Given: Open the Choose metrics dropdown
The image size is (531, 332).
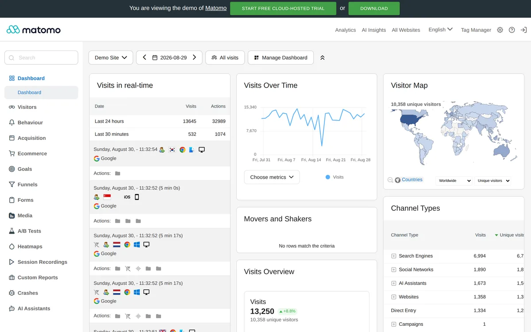Looking at the screenshot, I should click(272, 177).
